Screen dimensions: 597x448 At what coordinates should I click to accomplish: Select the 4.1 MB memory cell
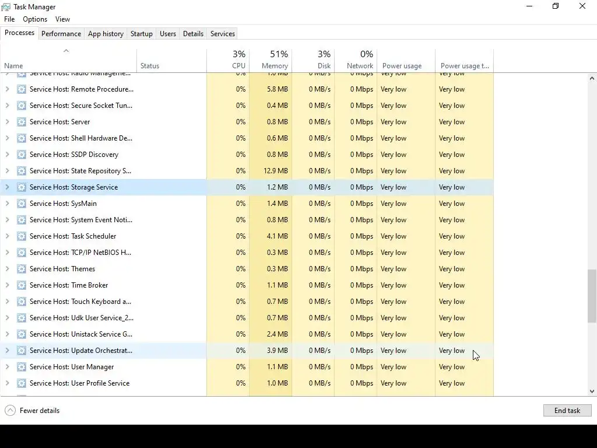[271, 237]
